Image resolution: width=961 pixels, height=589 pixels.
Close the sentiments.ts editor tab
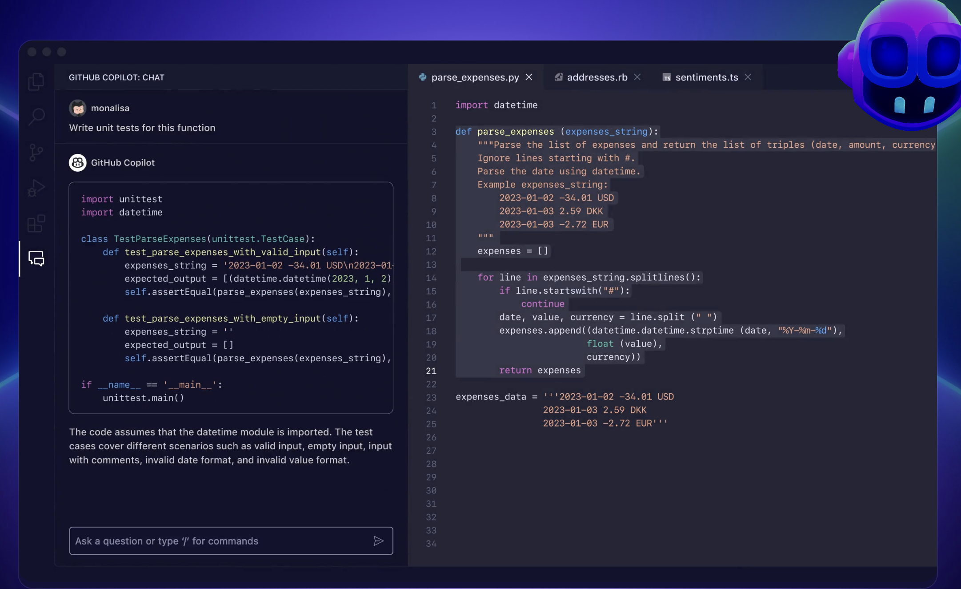[748, 77]
